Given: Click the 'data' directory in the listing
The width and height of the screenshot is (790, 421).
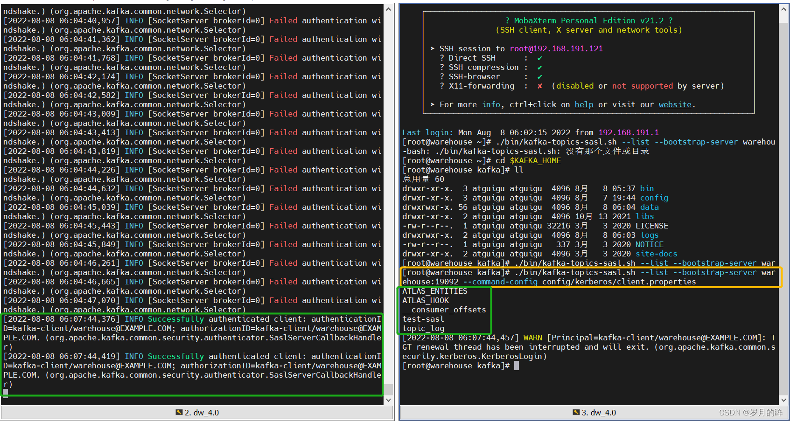Looking at the screenshot, I should click(649, 207).
